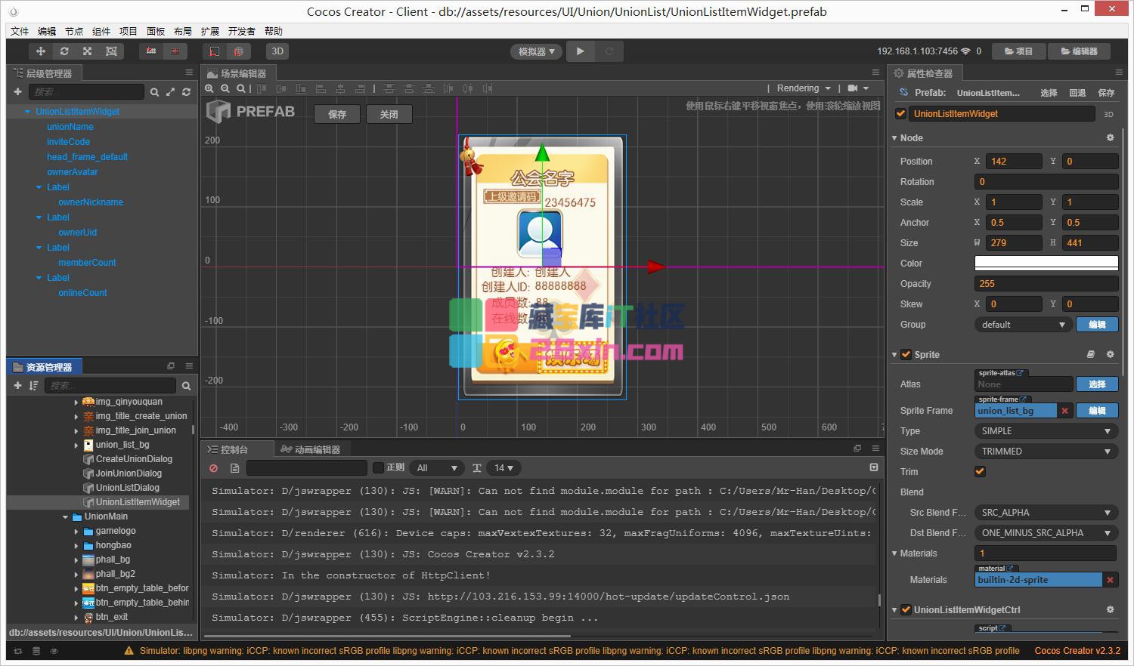
Task: Click the 保存 button in scene editor
Action: [x=337, y=114]
